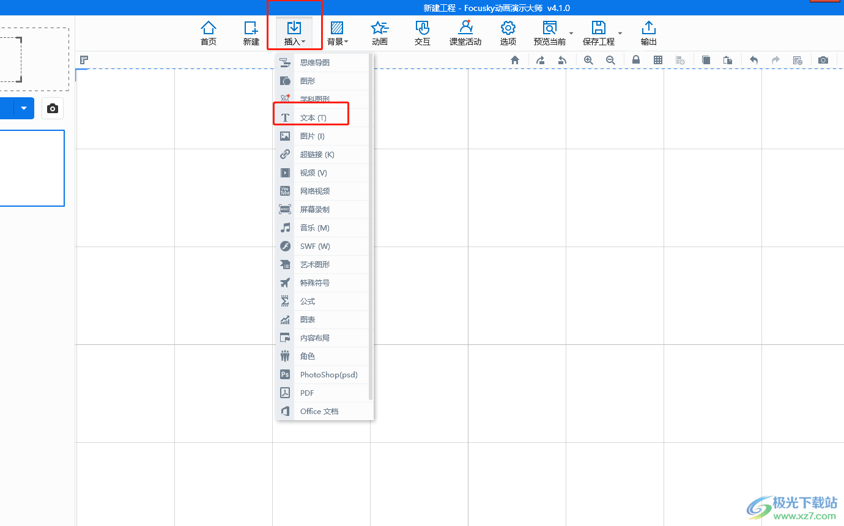Select 图形 shapes menu item

click(x=323, y=81)
